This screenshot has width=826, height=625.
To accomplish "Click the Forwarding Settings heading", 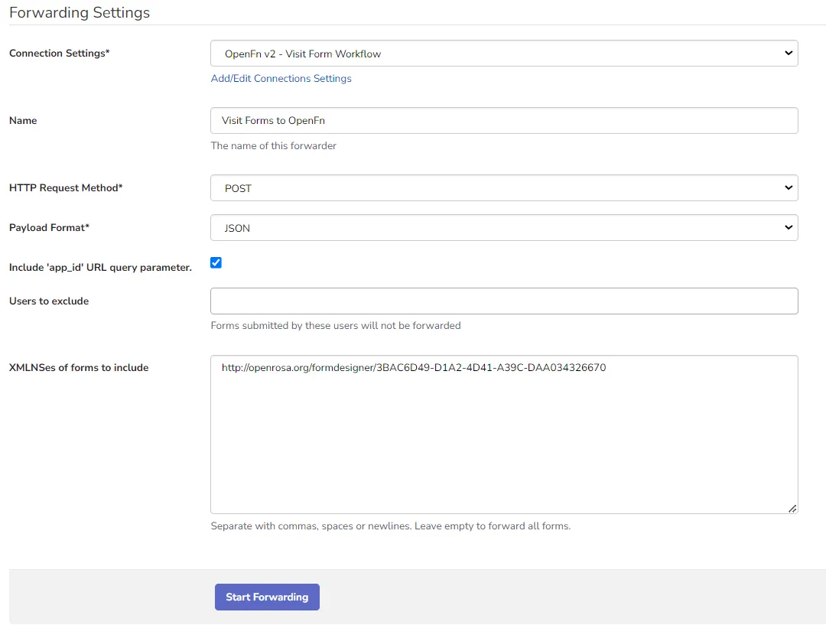I will (80, 12).
